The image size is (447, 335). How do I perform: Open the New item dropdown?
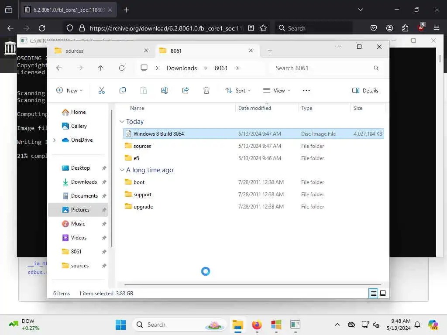pyautogui.click(x=69, y=91)
